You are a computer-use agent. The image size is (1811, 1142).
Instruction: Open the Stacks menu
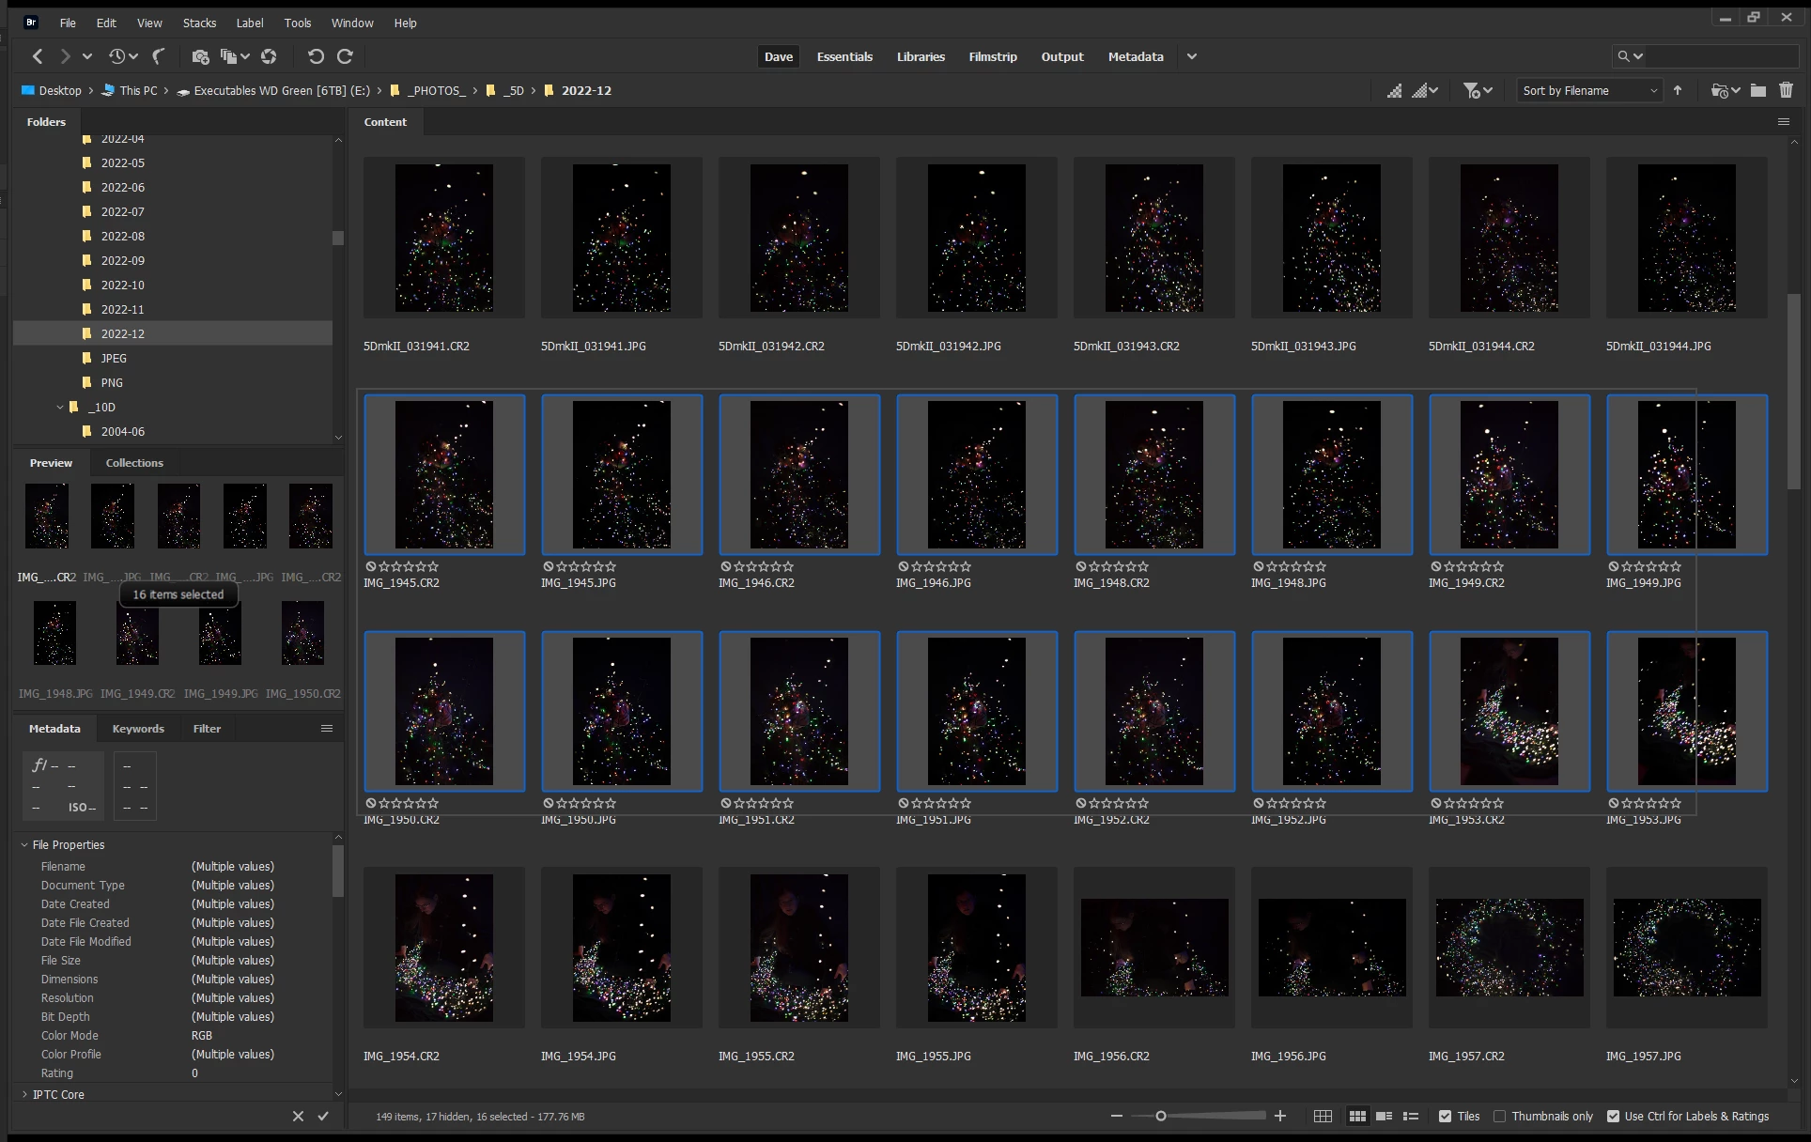pos(199,23)
